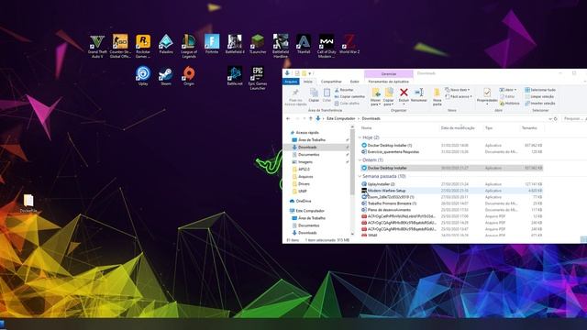Select Este Computador in the navigation pane
Screen dimensions: 587x330
(310, 211)
